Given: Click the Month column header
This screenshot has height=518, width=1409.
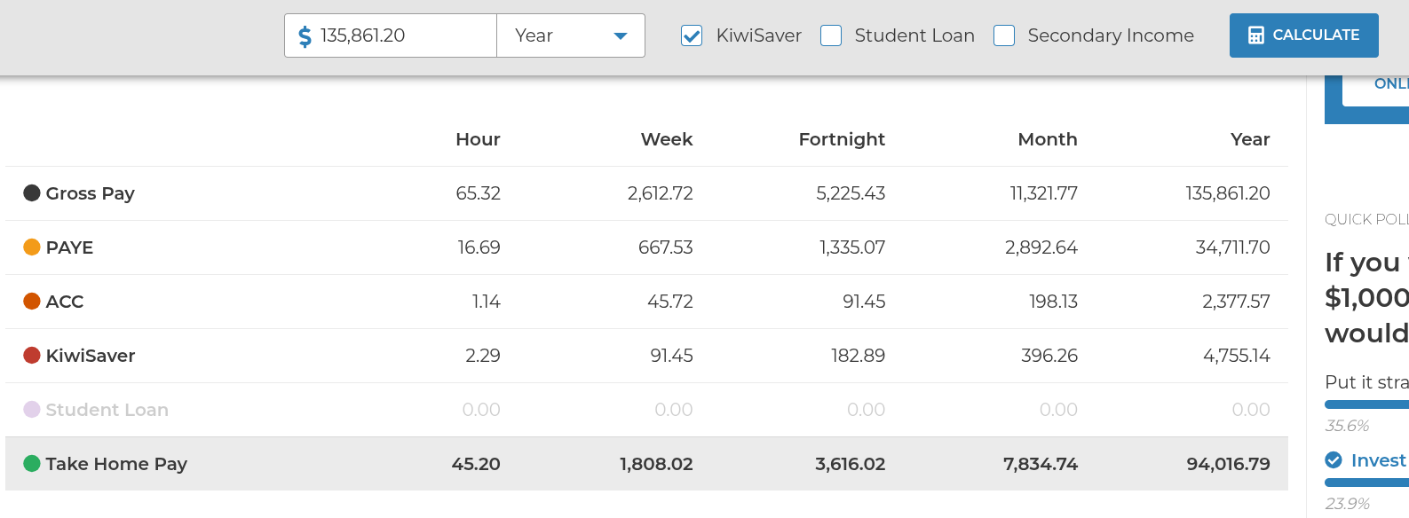Looking at the screenshot, I should 1048,139.
